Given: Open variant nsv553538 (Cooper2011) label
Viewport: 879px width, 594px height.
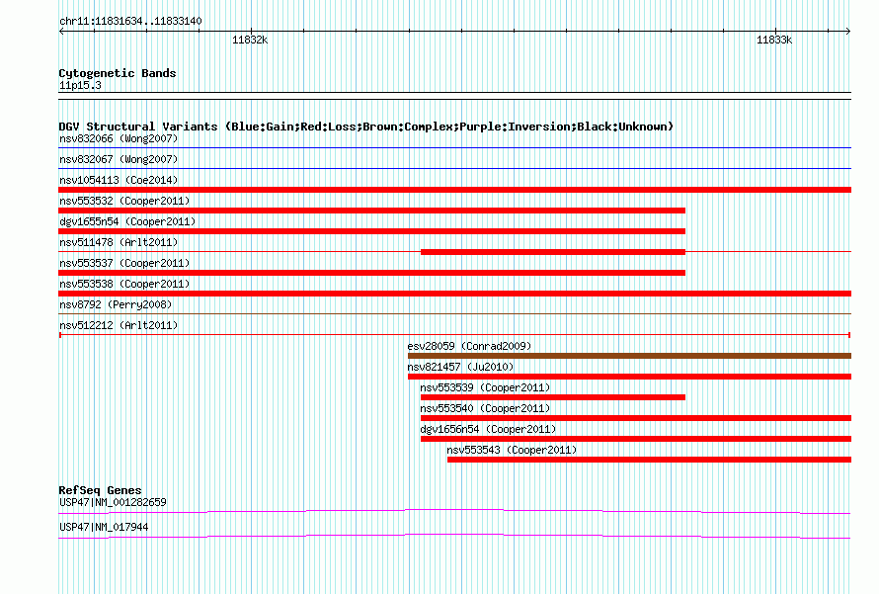Looking at the screenshot, I should pos(124,284).
